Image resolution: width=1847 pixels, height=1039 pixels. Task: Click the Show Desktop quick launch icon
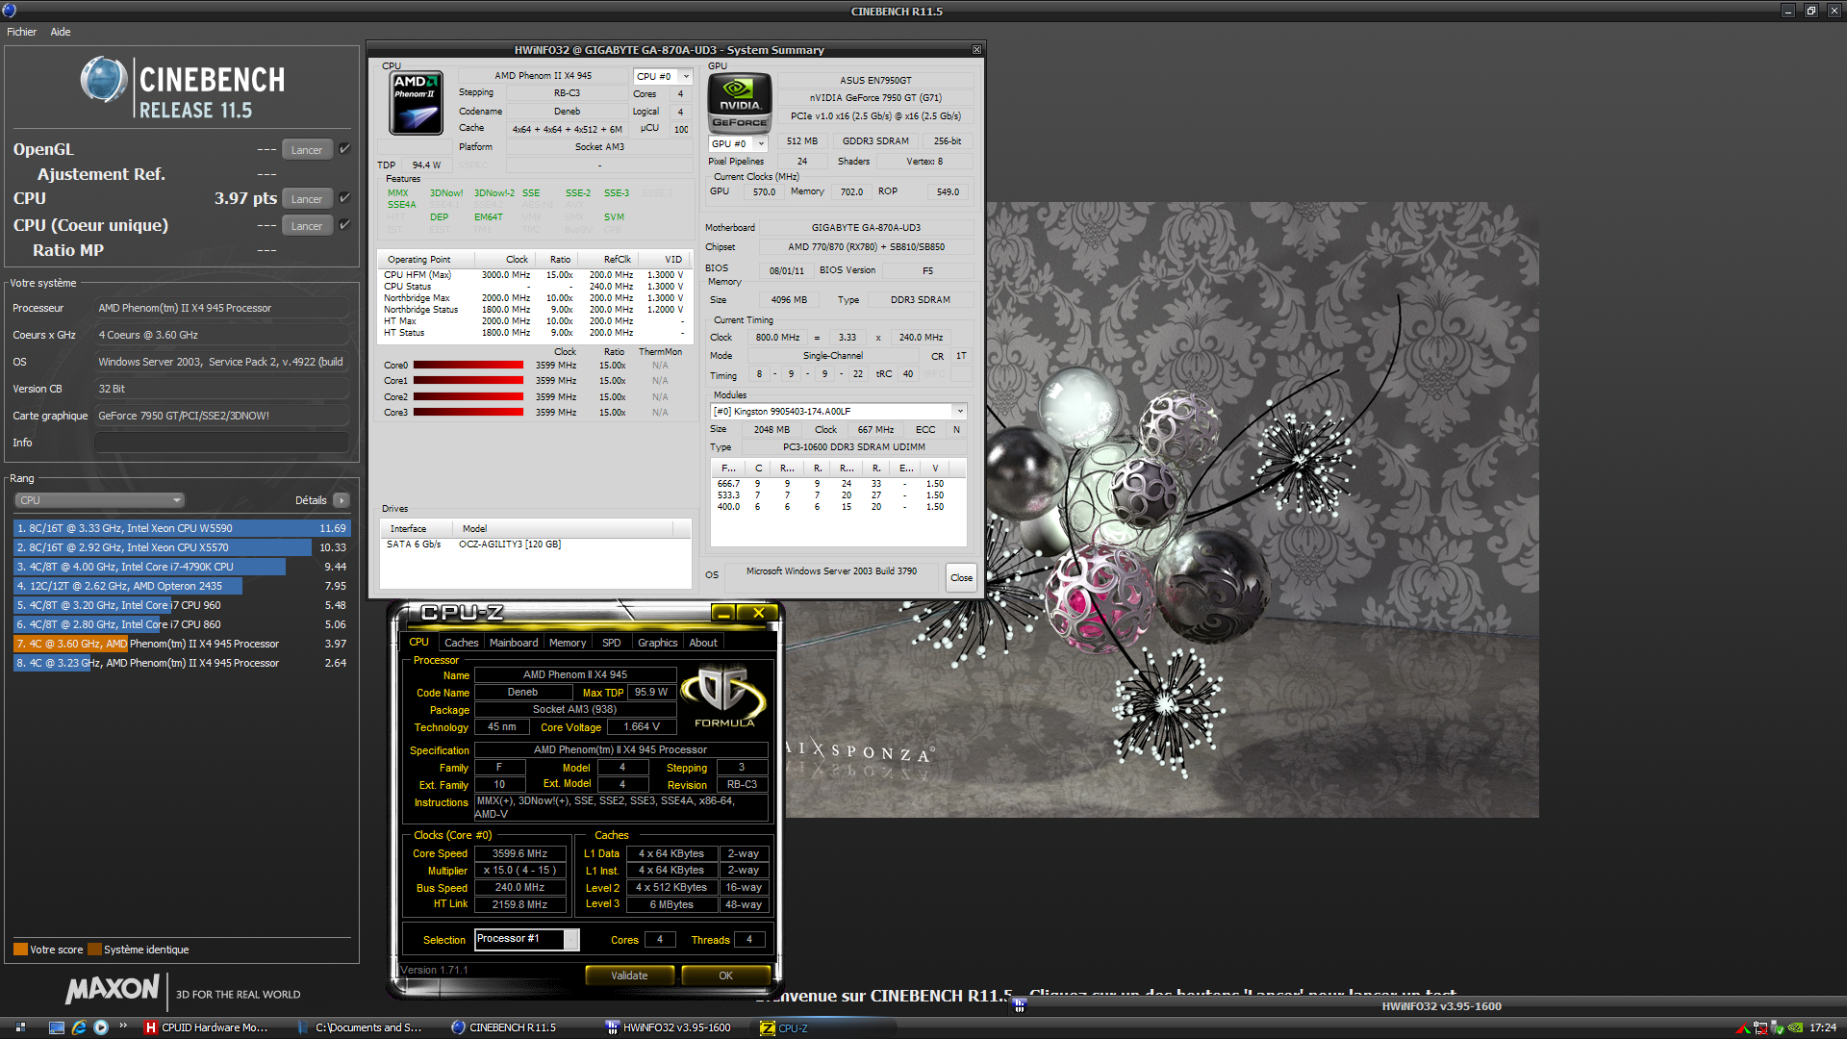57,1027
